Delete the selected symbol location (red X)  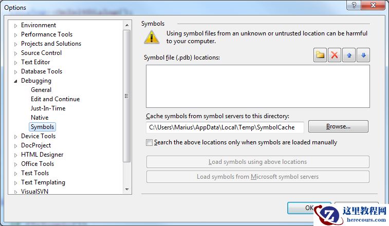(x=335, y=55)
